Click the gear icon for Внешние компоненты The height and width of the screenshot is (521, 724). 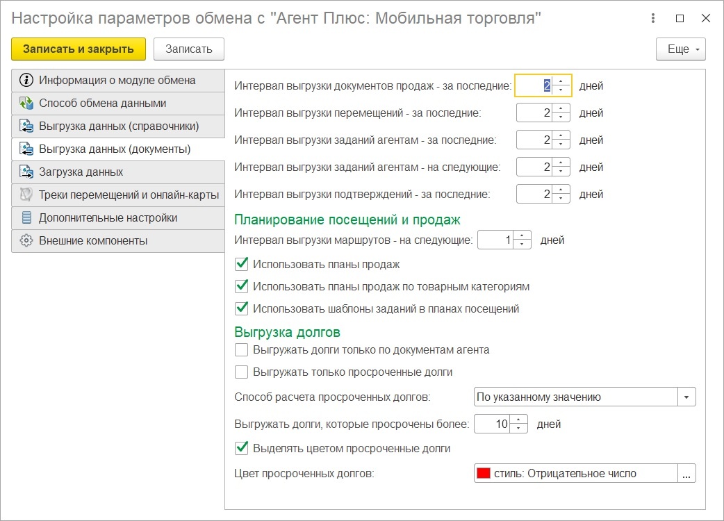26,240
